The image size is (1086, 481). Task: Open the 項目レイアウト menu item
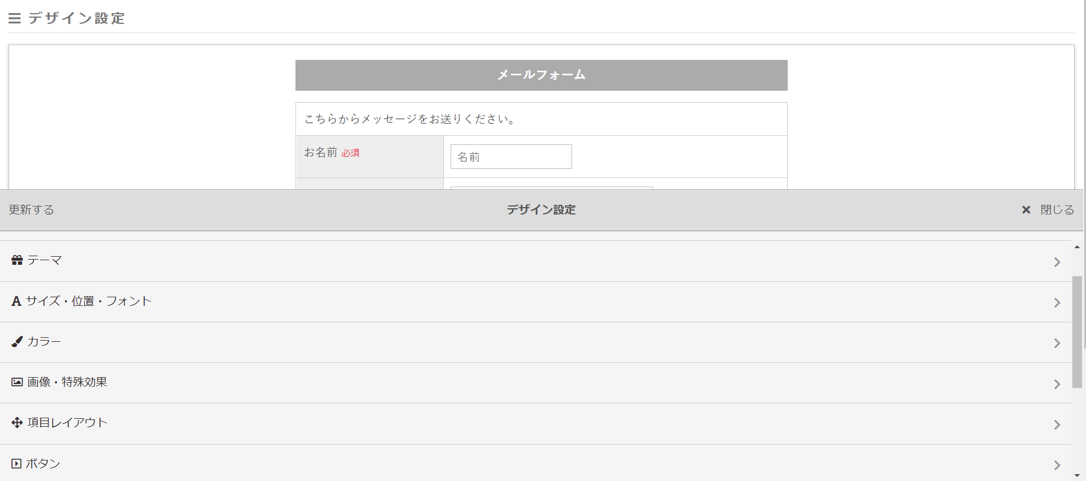67,423
